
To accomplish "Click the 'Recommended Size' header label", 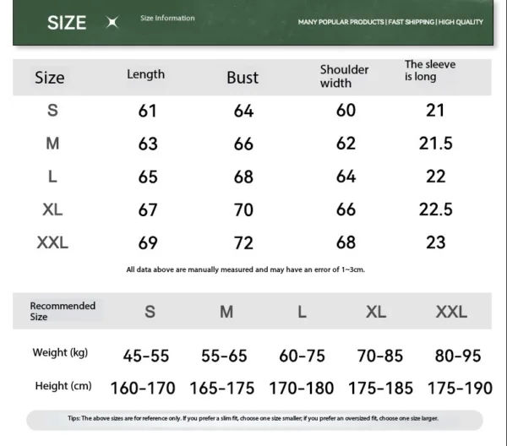I will point(63,311).
